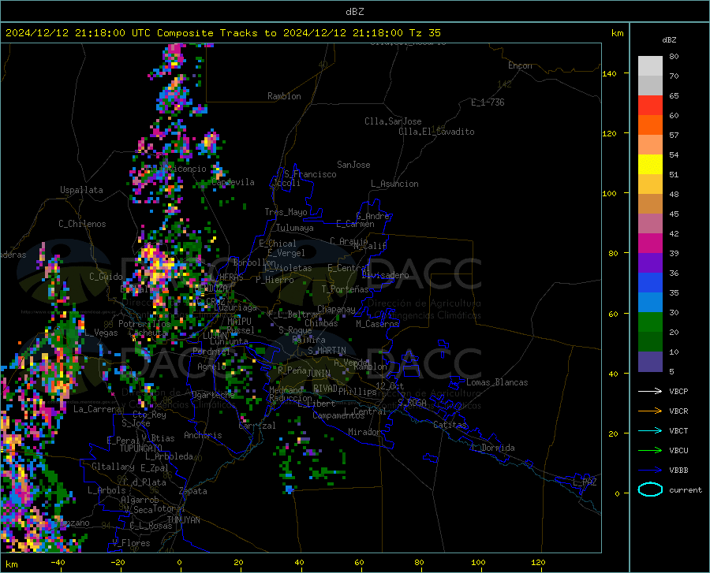Click the 'L_PAZ' map label
The height and width of the screenshot is (573, 710).
[585, 482]
